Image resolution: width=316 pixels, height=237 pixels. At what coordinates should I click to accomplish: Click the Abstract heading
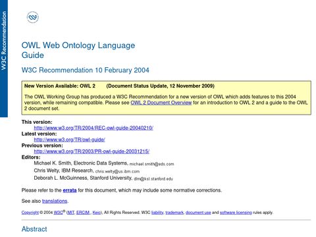pyautogui.click(x=34, y=229)
